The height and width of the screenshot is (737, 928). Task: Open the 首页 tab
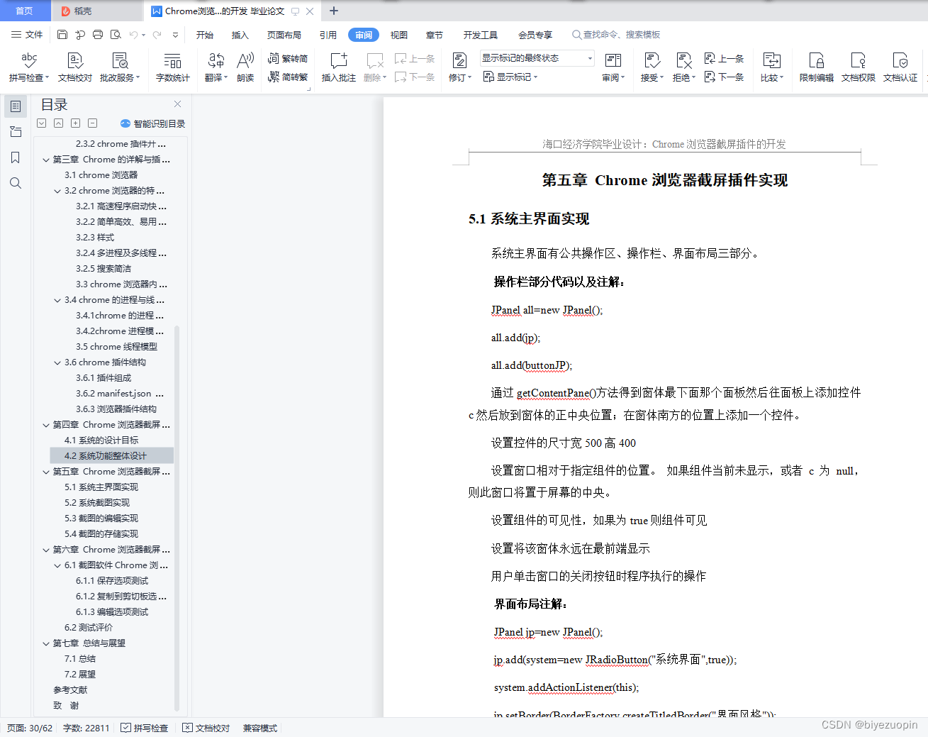pos(25,11)
